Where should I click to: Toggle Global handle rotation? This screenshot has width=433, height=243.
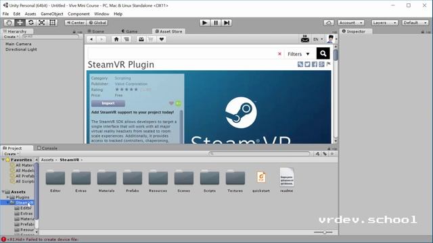click(x=97, y=22)
